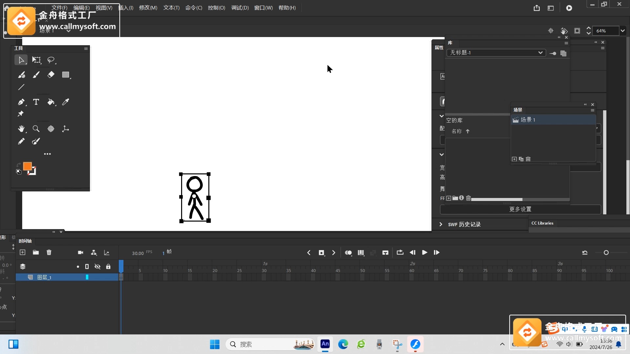This screenshot has height=354, width=630.
Task: Click the 更多设置 button
Action: tap(520, 209)
